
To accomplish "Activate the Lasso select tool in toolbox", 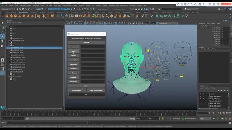I will tap(3, 27).
